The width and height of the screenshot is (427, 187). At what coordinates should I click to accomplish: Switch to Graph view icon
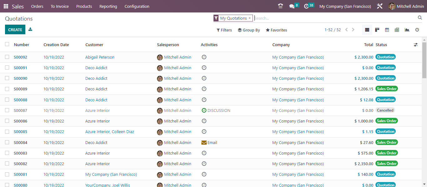pyautogui.click(x=407, y=30)
